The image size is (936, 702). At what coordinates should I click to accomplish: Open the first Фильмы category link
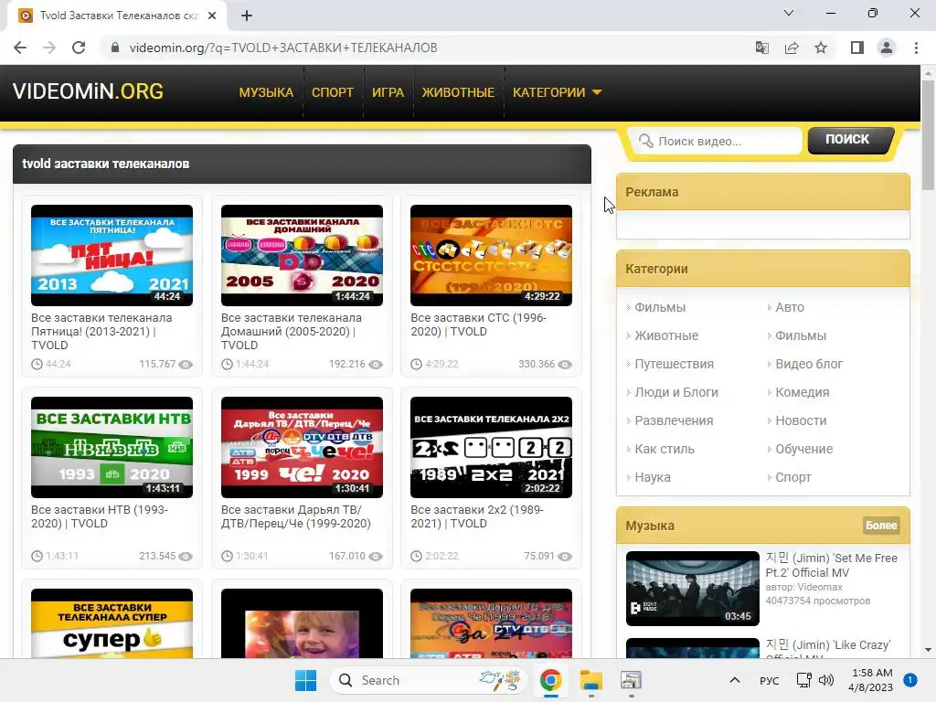pos(660,307)
